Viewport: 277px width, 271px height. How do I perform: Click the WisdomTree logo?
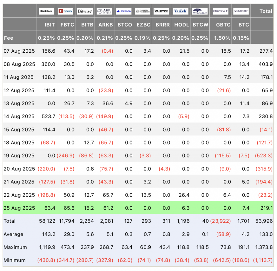pyautogui.click(x=200, y=11)
